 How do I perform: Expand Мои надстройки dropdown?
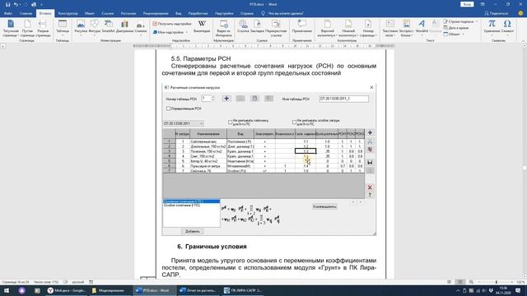coord(170,32)
